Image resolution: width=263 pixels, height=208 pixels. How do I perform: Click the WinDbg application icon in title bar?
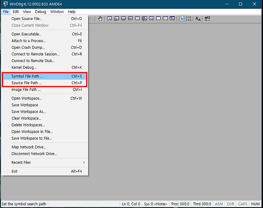pyautogui.click(x=5, y=4)
